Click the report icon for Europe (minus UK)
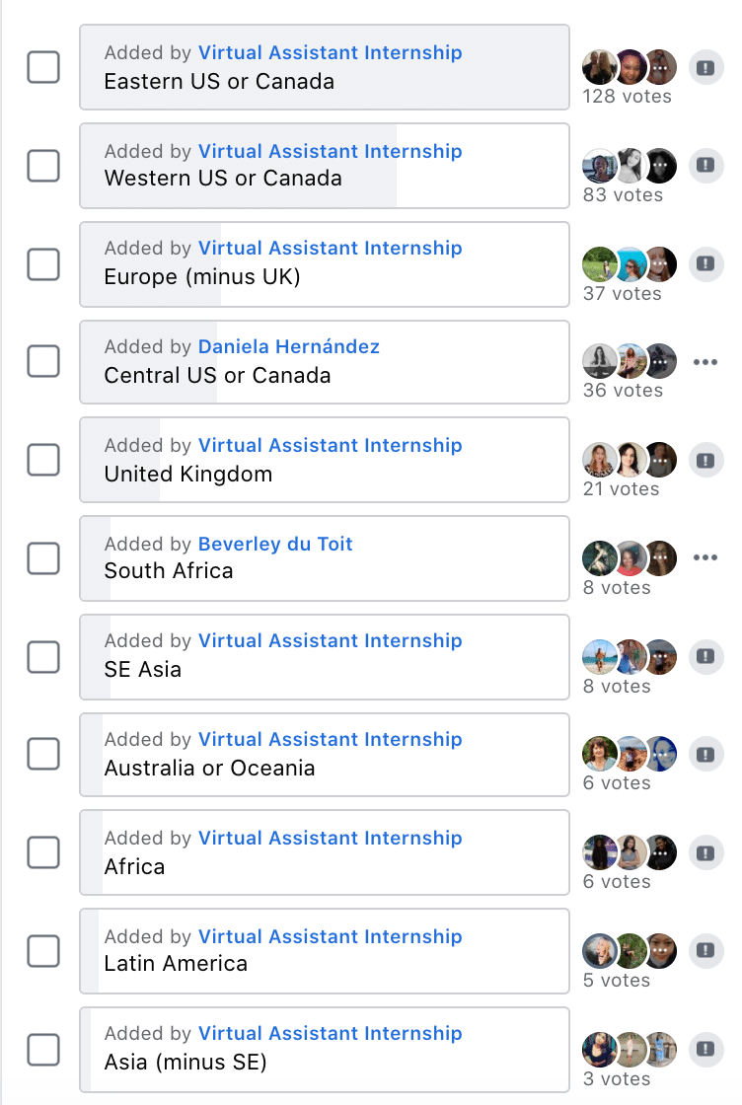Screen dimensions: 742x1105 click(x=706, y=264)
